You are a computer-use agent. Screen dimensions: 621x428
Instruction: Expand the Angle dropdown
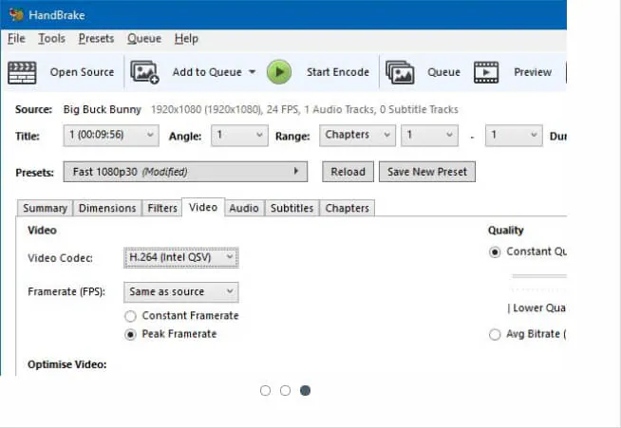[x=239, y=136]
